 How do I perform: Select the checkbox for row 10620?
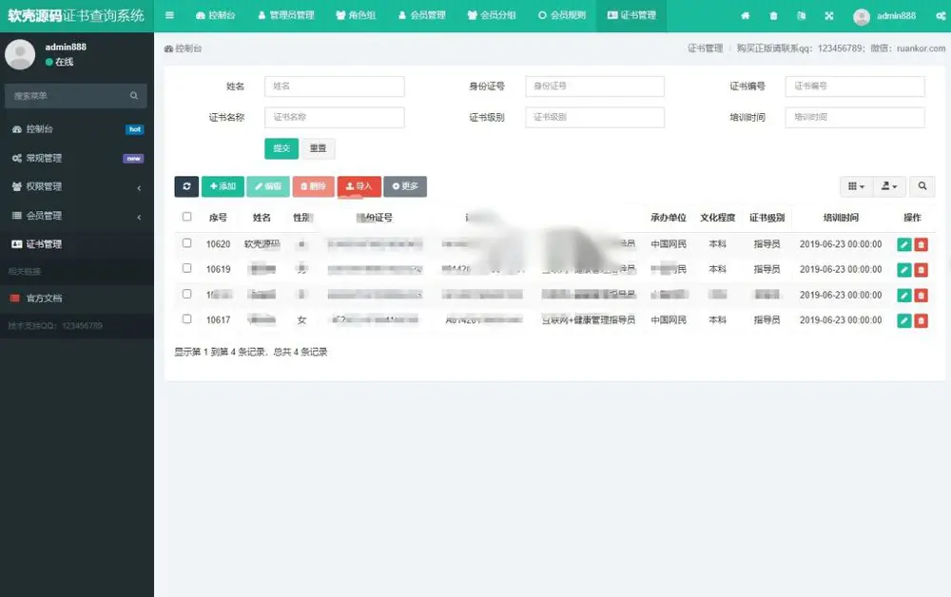click(186, 242)
